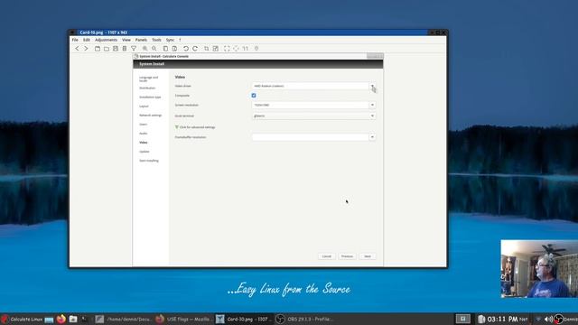The width and height of the screenshot is (578, 325).
Task: Open the Framebuffer resolution dropdown arrow
Action: (372, 137)
